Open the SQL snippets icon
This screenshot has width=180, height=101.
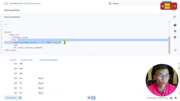pyautogui.click(x=175, y=37)
